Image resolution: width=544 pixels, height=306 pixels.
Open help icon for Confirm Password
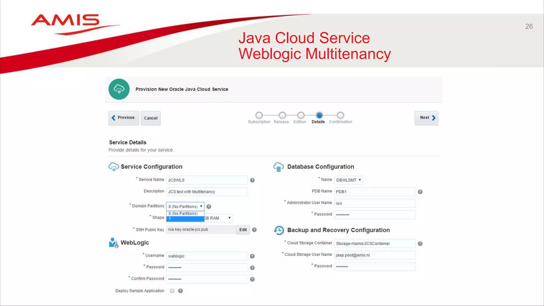pos(252,279)
